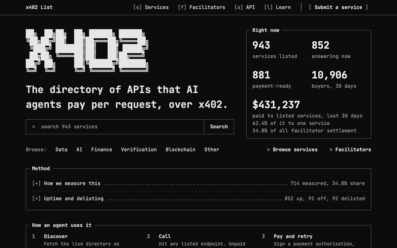Viewport: 397px width, 248px height.
Task: Click the Right now panel title
Action: (x=266, y=30)
